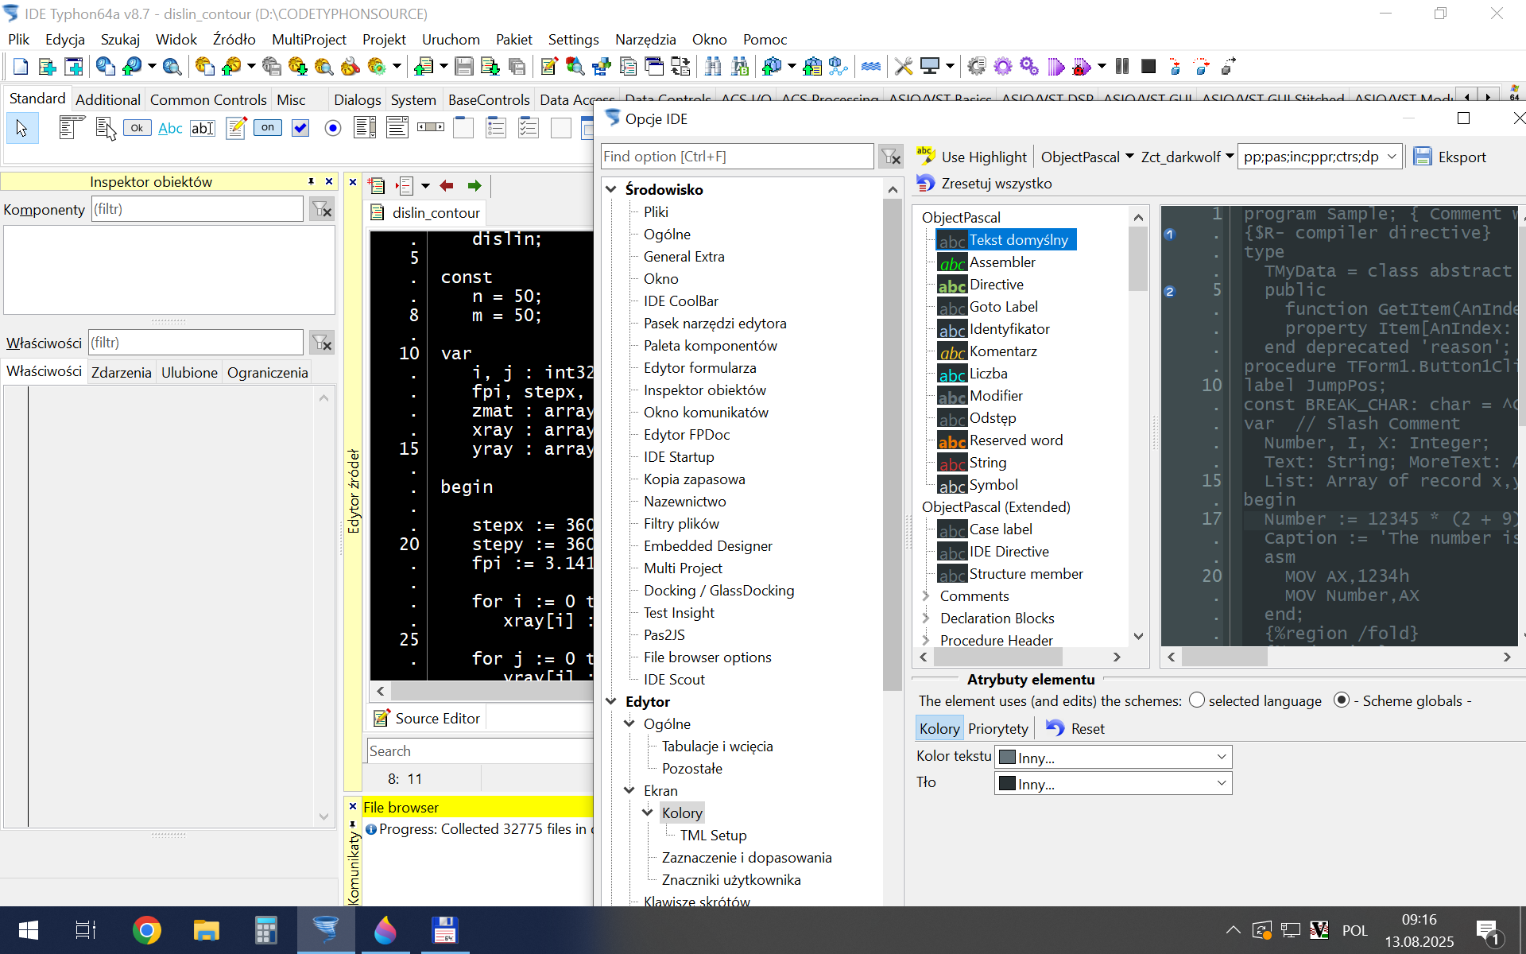The height and width of the screenshot is (954, 1526).
Task: Click the Save (floppy disk) toolbar icon
Action: click(x=464, y=67)
